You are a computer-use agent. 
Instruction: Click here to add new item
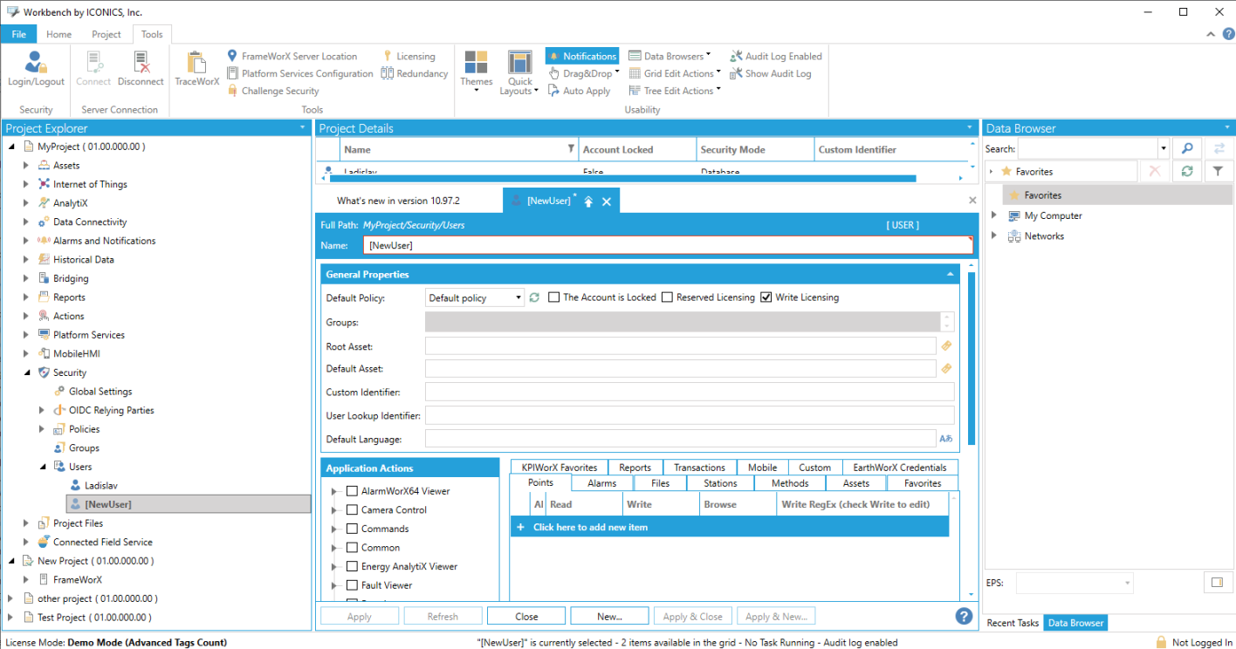(x=729, y=527)
